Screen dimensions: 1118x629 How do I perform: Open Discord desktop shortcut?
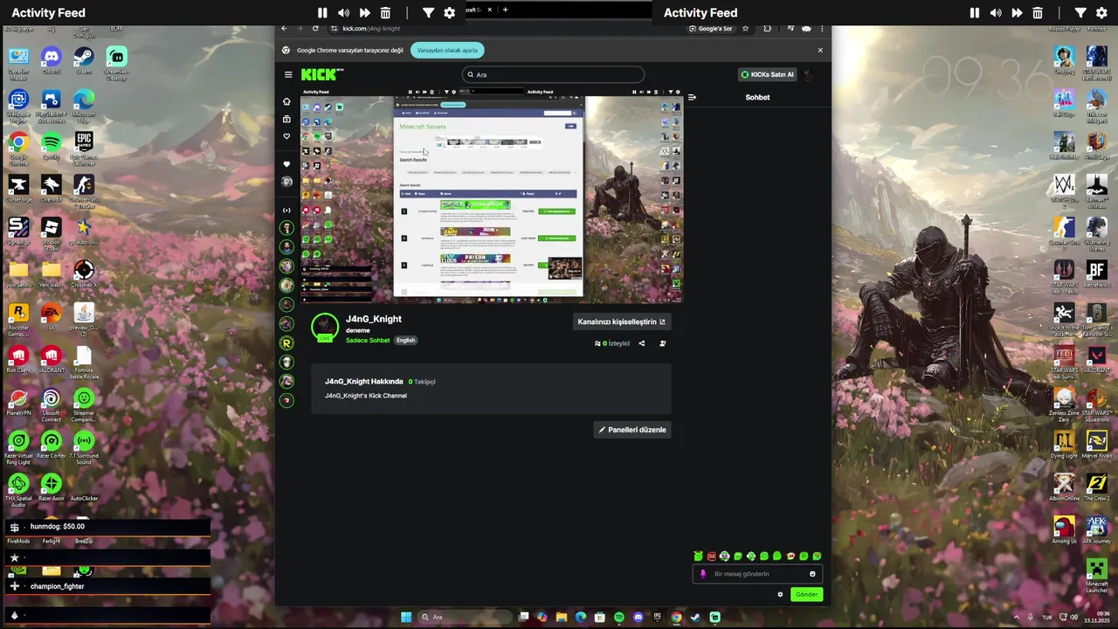tap(52, 61)
